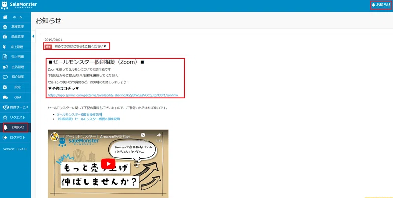393x198 pixels.
Task: Open 商品管理 via its gift-box icon
Action: click(x=5, y=37)
